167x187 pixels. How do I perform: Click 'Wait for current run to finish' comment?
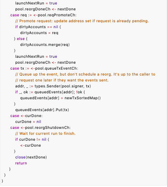point(45,133)
